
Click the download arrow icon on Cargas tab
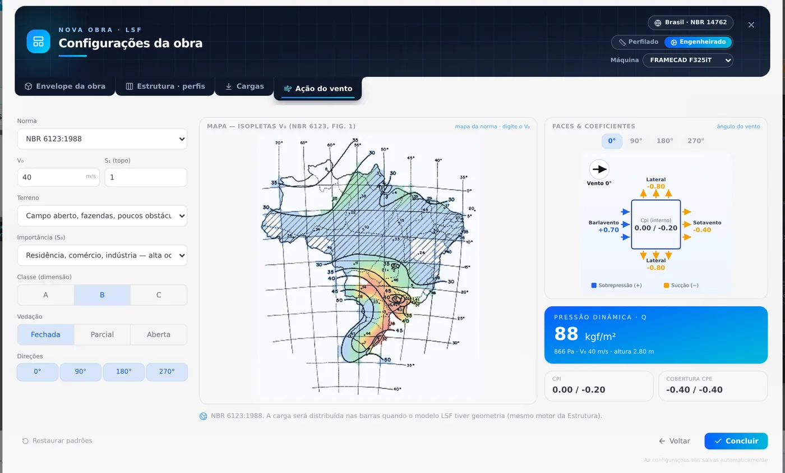click(229, 86)
